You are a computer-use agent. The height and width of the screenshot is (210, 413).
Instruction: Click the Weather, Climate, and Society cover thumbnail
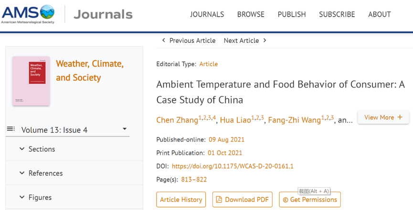31,81
